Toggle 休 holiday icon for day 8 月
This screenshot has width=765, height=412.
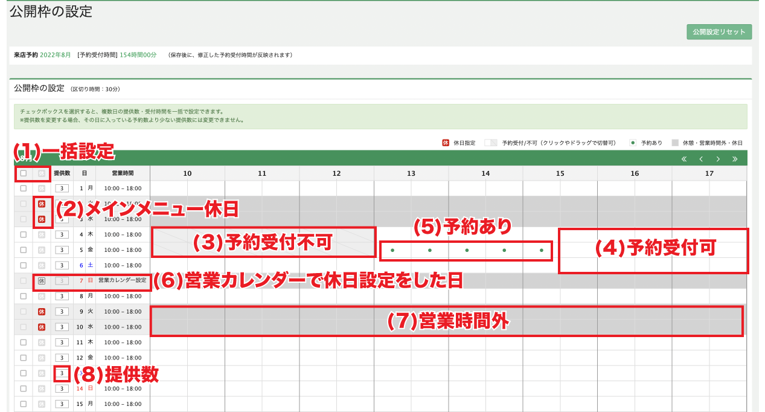(42, 296)
